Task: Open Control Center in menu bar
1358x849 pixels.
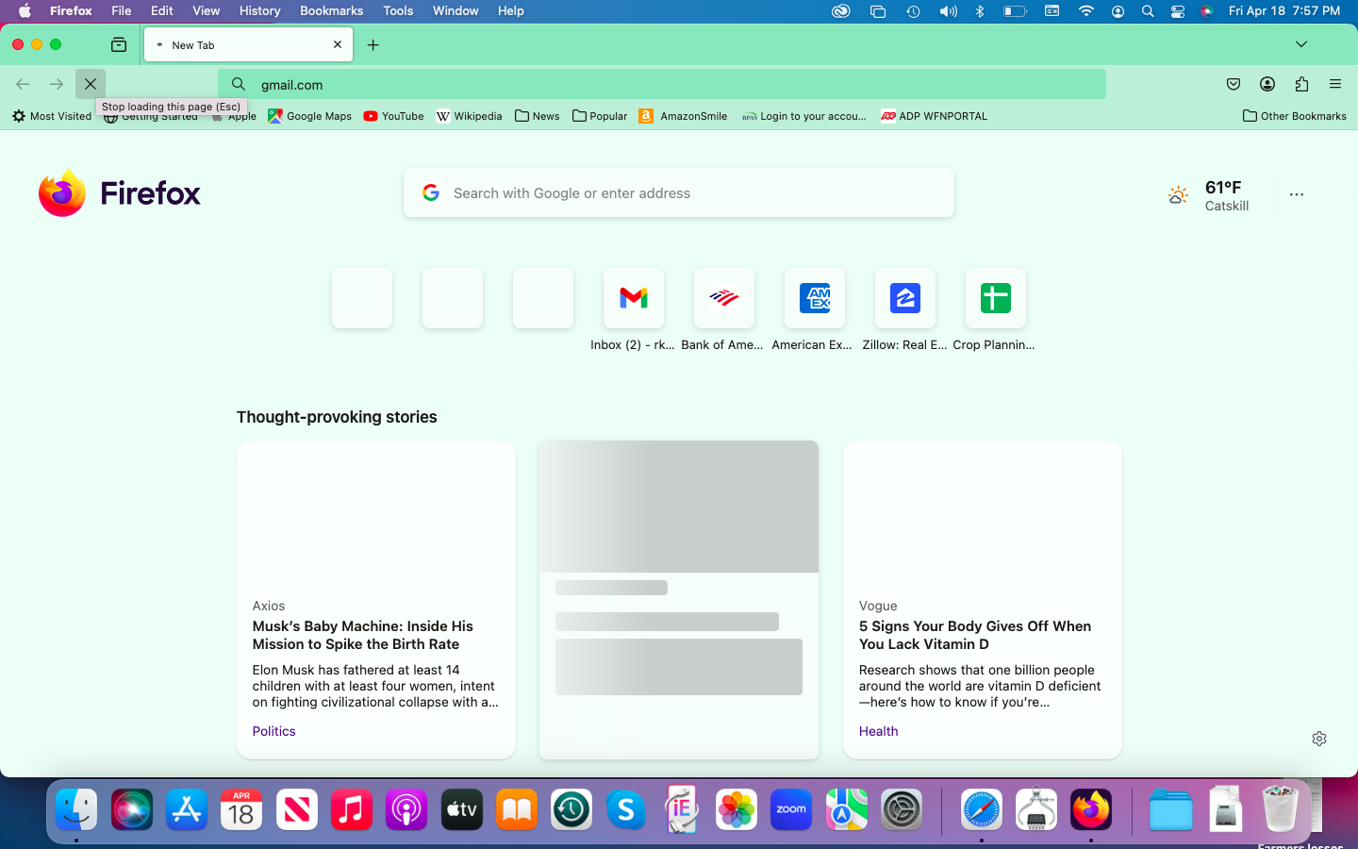Action: coord(1178,10)
